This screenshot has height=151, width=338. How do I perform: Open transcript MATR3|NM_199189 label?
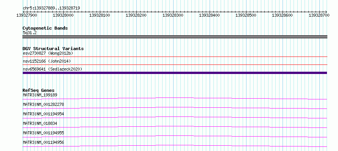(40, 95)
